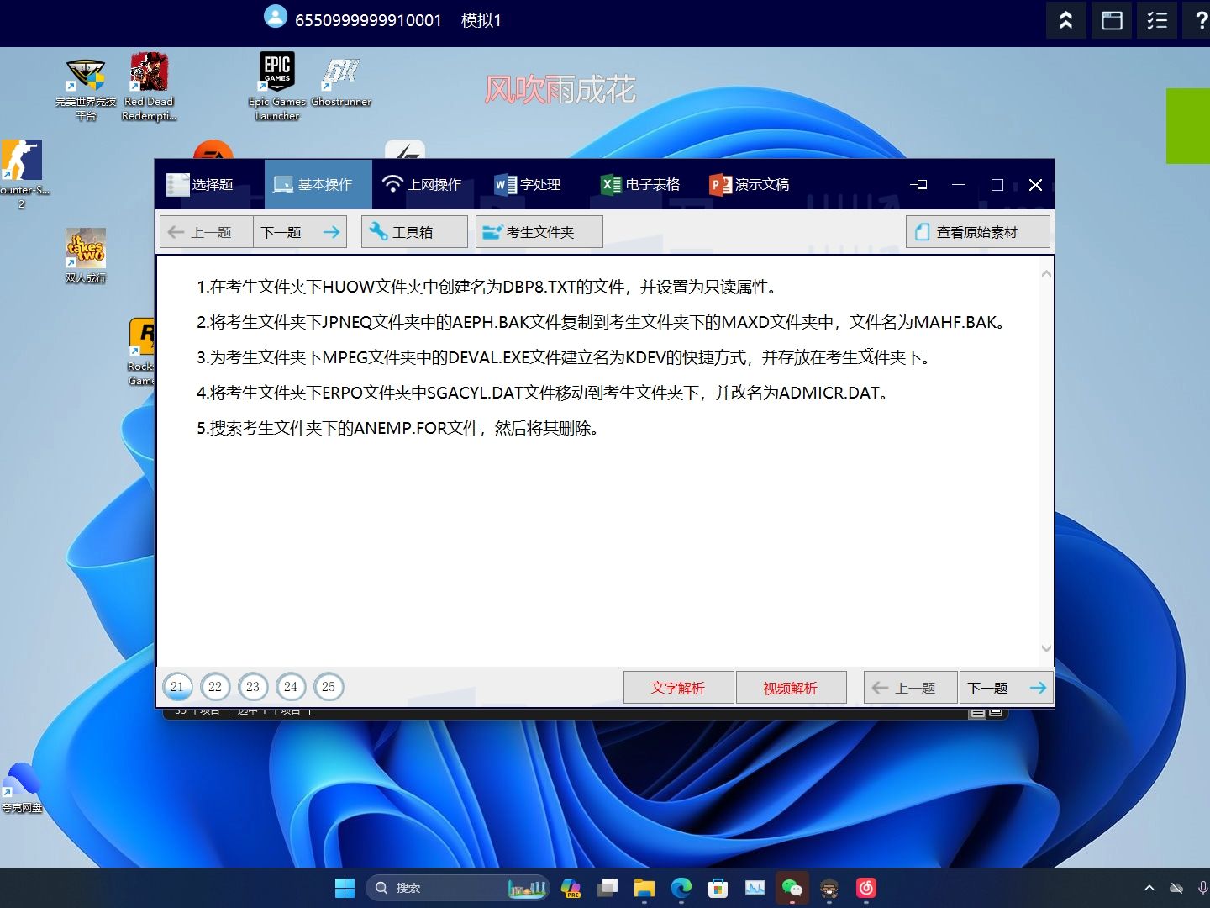This screenshot has height=908, width=1210.
Task: Go to 上一题 in the bottom bar
Action: 911,688
